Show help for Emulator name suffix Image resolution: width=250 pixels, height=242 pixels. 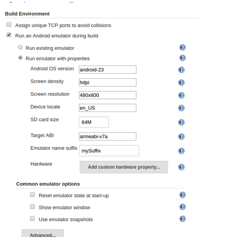(181, 151)
